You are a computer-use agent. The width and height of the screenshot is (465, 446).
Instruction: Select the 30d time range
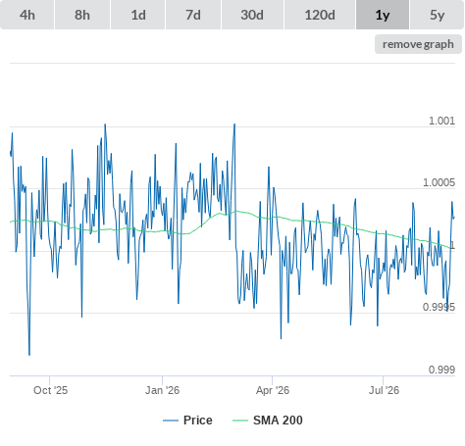[x=252, y=15]
